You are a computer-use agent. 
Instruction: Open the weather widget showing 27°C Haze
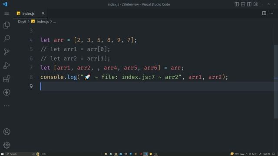point(237,154)
